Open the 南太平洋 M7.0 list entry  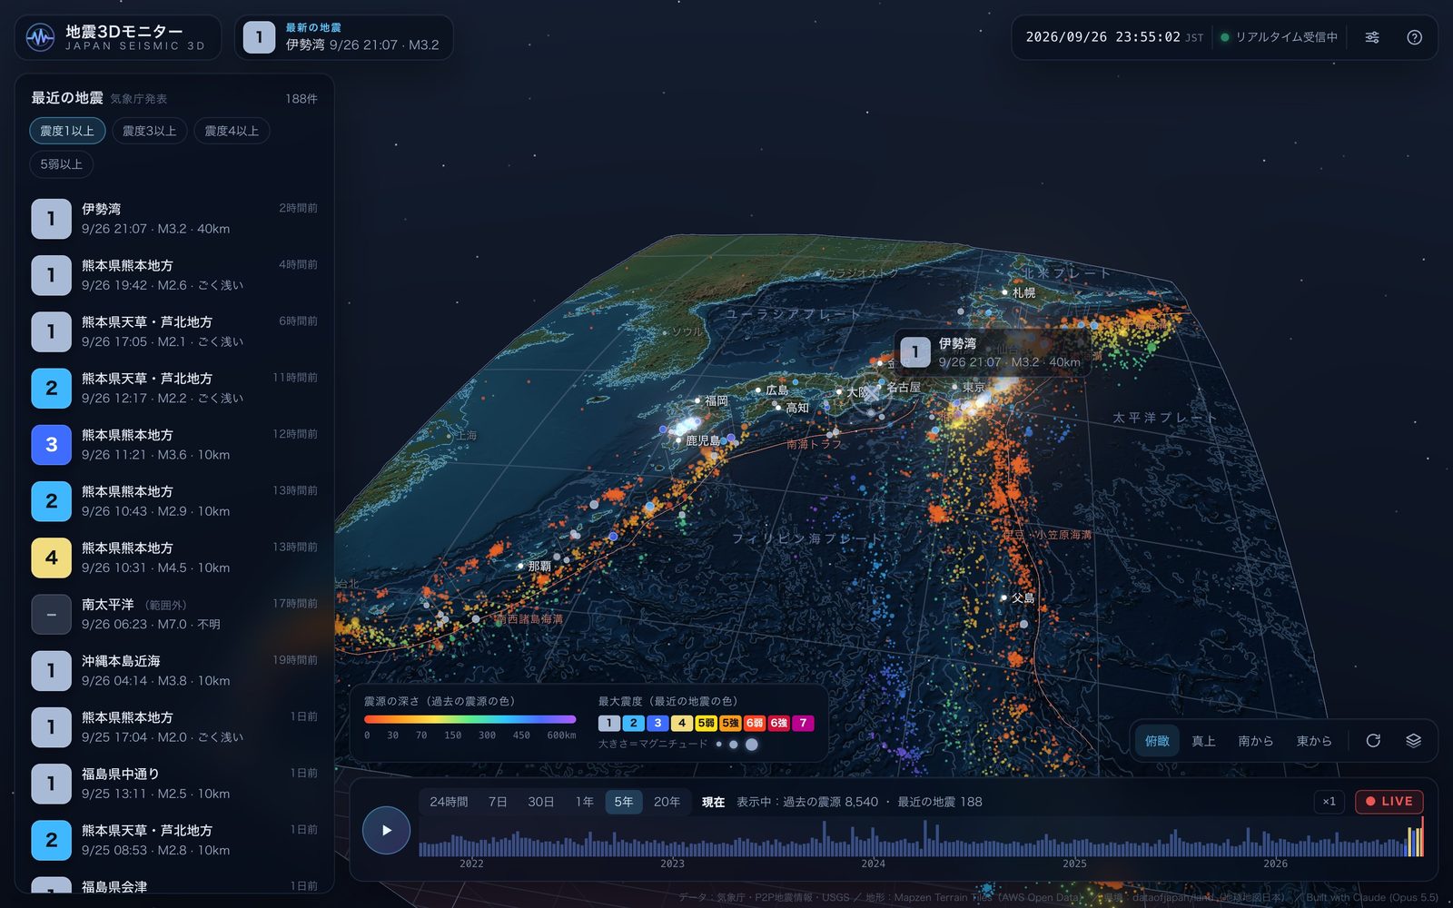click(x=174, y=615)
